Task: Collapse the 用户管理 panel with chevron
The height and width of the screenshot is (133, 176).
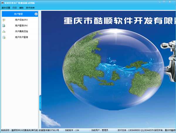Action: tap(36, 14)
